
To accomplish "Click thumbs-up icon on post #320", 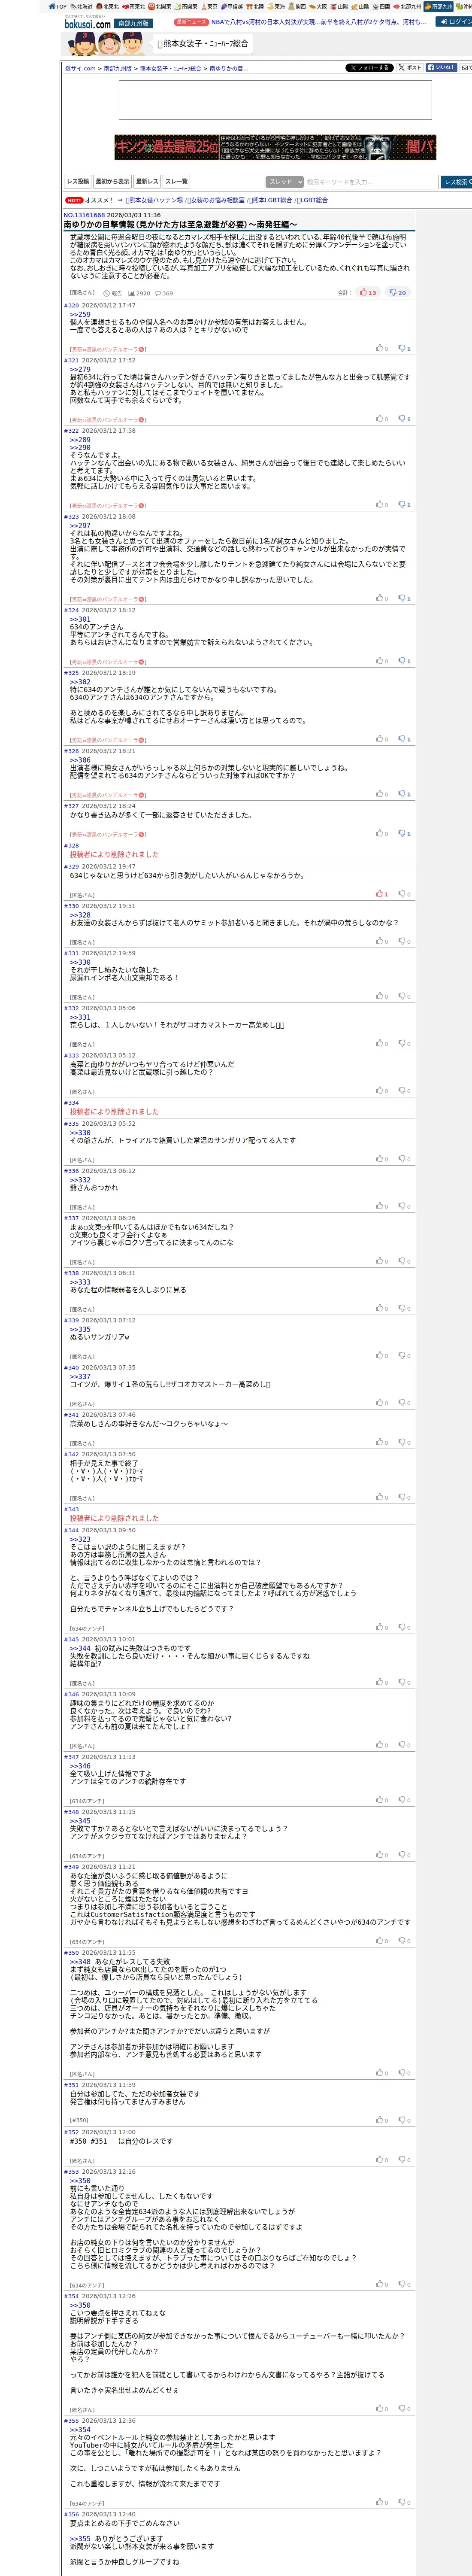I will click(380, 349).
